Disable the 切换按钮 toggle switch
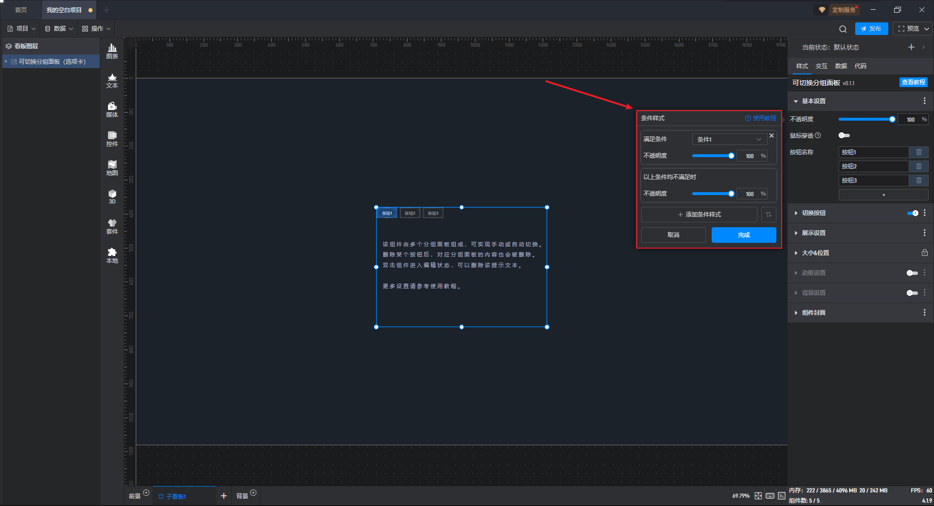This screenshot has height=506, width=934. click(x=913, y=213)
